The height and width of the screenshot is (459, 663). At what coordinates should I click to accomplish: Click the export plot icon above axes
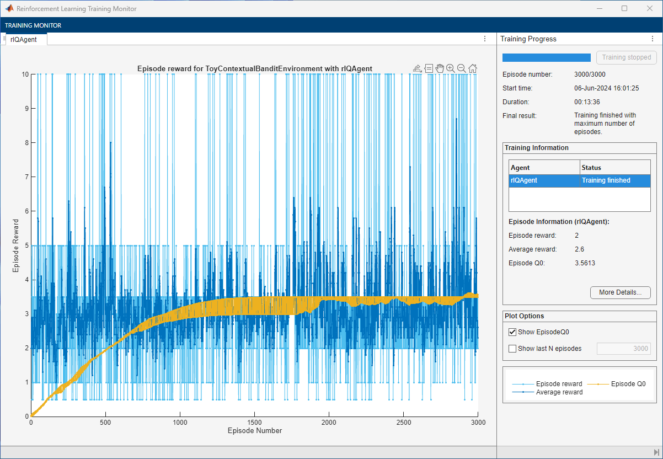[x=418, y=68]
